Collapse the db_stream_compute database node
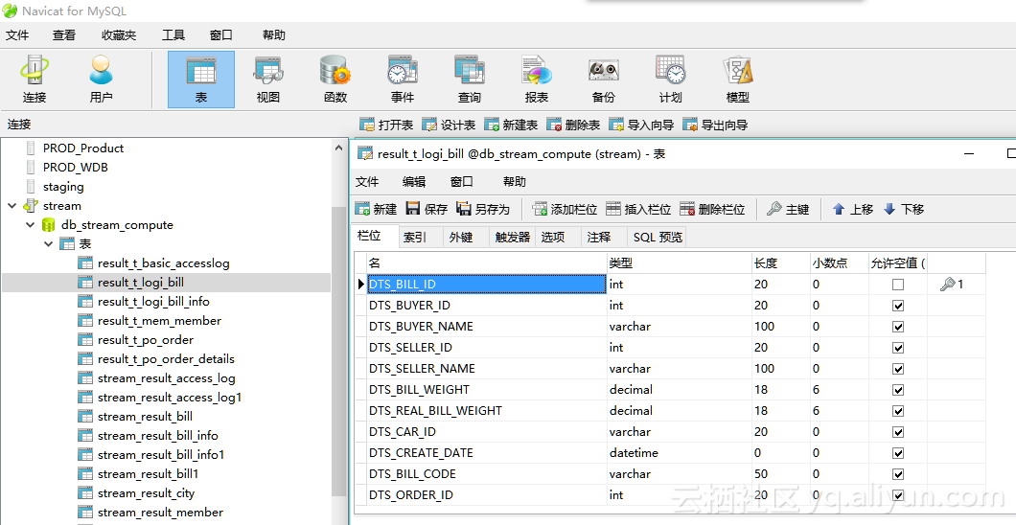Screen dimensions: 1016x525 point(31,224)
